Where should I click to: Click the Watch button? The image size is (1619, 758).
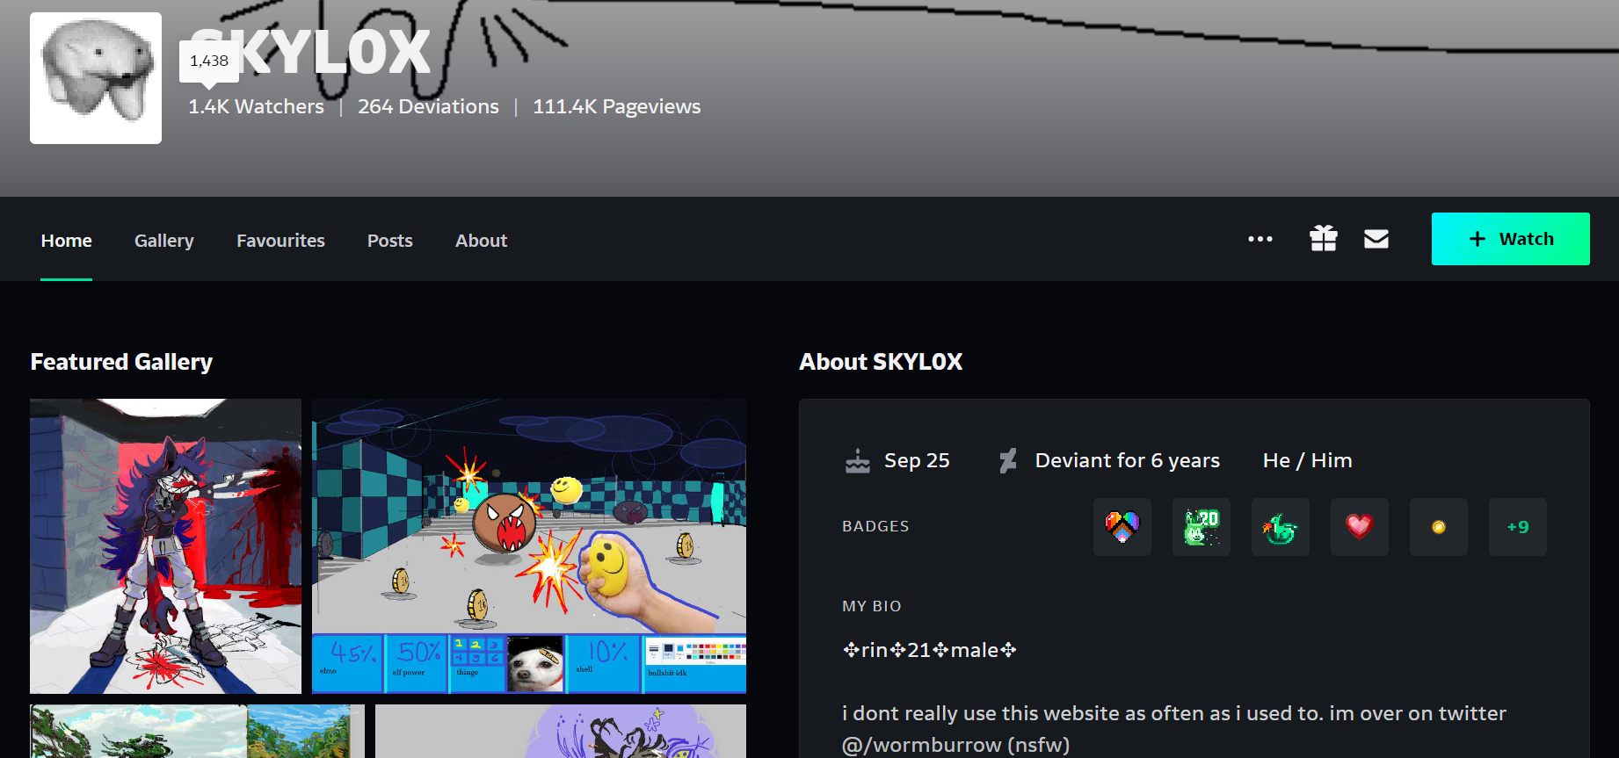[1511, 239]
